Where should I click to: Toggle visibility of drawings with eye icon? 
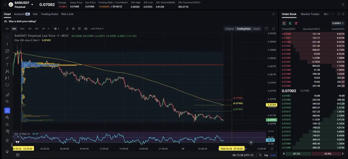pyautogui.click(x=7, y=131)
